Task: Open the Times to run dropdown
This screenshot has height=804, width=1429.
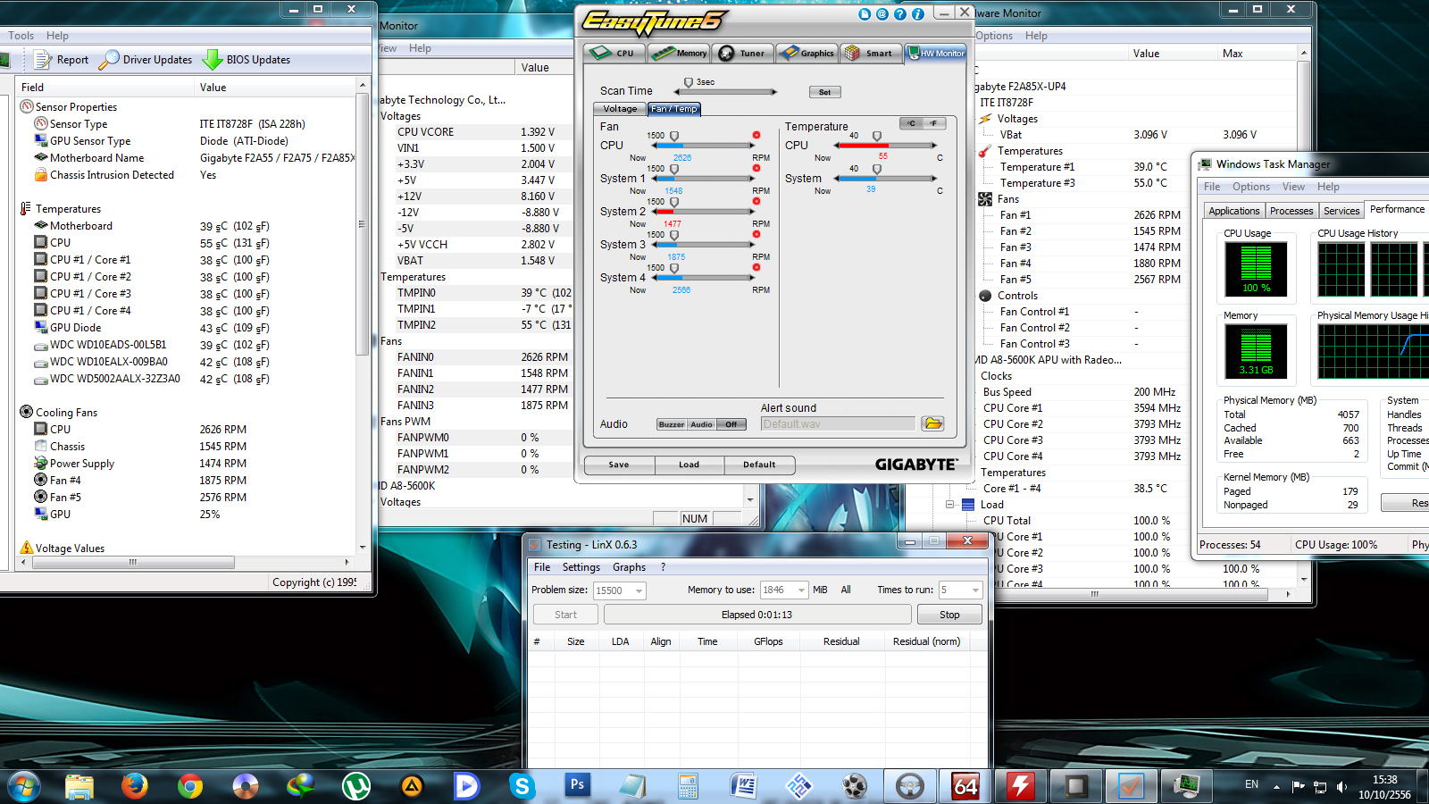Action: pos(974,590)
